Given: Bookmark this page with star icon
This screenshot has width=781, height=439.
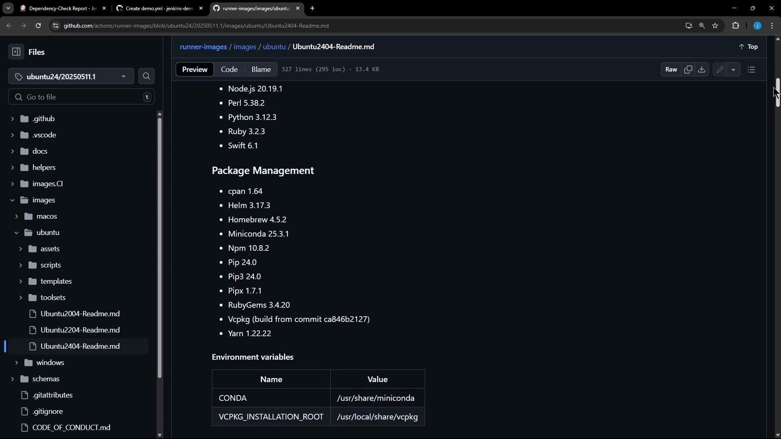Looking at the screenshot, I should [x=715, y=26].
